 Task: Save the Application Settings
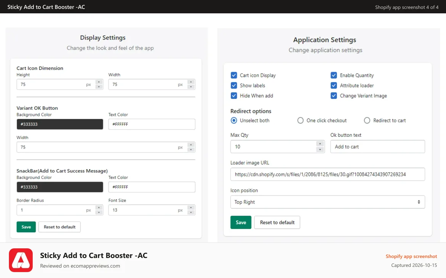pos(241,222)
